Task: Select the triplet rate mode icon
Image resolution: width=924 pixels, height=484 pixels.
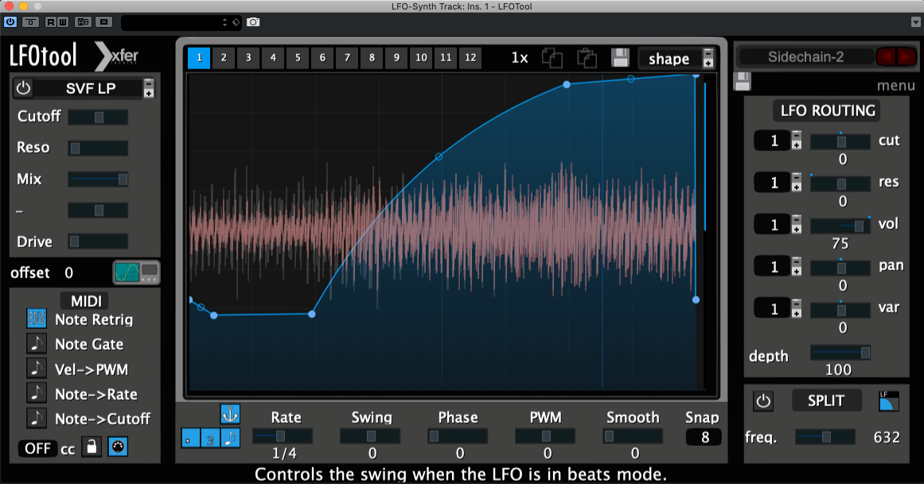Action: click(210, 438)
